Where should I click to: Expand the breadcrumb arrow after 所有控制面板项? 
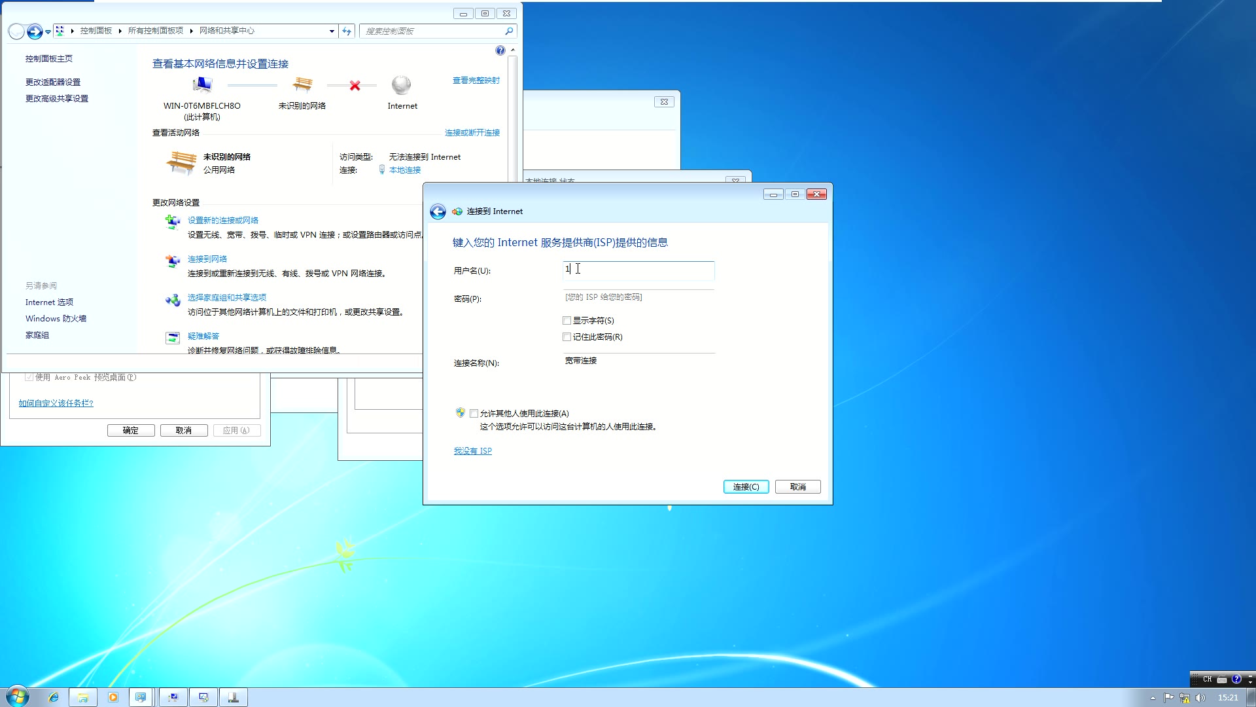point(192,31)
